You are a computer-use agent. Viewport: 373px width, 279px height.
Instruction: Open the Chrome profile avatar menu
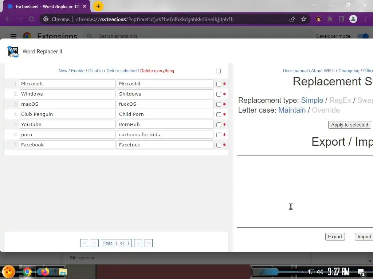[353, 19]
